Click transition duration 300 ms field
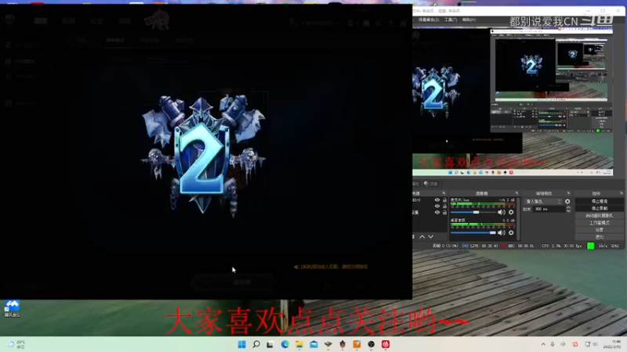 [549, 209]
